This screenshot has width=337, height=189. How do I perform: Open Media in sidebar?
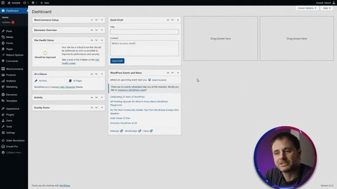(9, 37)
